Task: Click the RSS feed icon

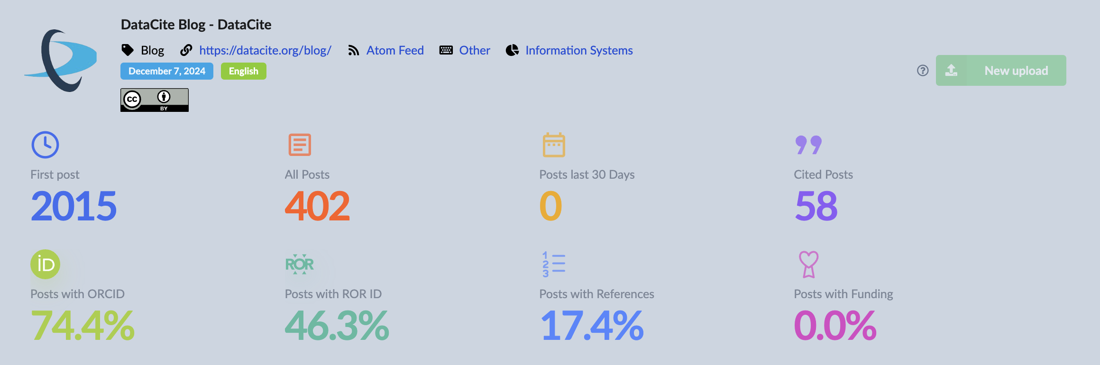Action: pos(353,50)
